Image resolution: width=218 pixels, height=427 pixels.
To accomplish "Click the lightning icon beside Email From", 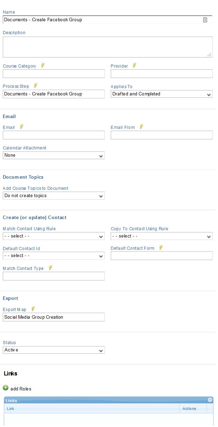I will 141,127.
